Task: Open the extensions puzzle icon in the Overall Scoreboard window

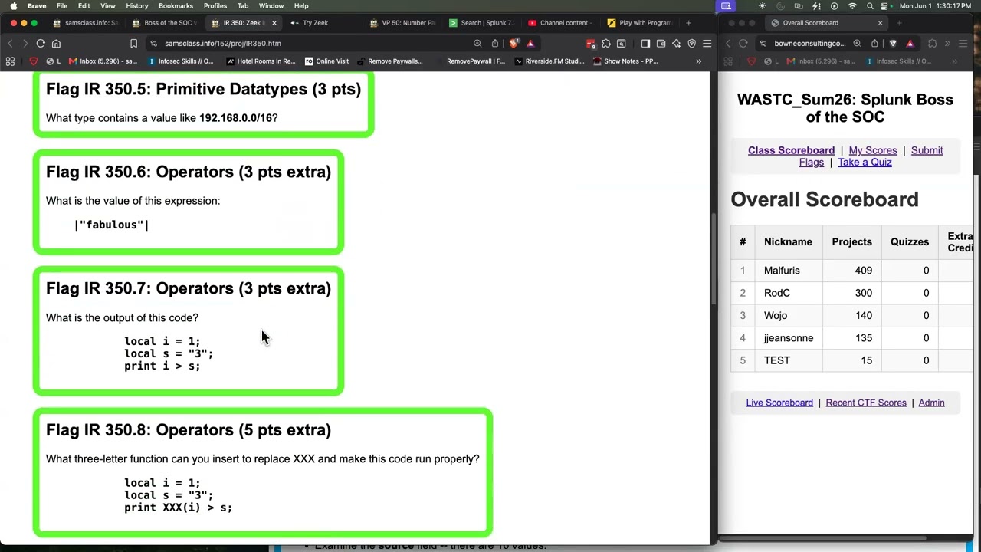Action: click(933, 44)
